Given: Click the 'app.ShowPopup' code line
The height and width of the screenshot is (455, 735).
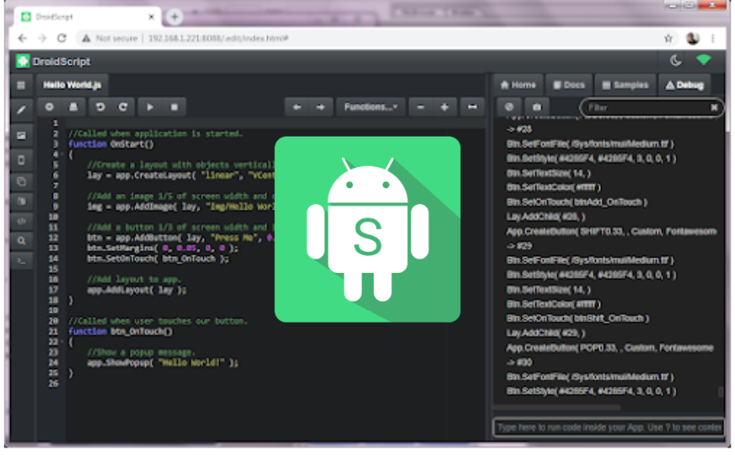Looking at the screenshot, I should [163, 362].
